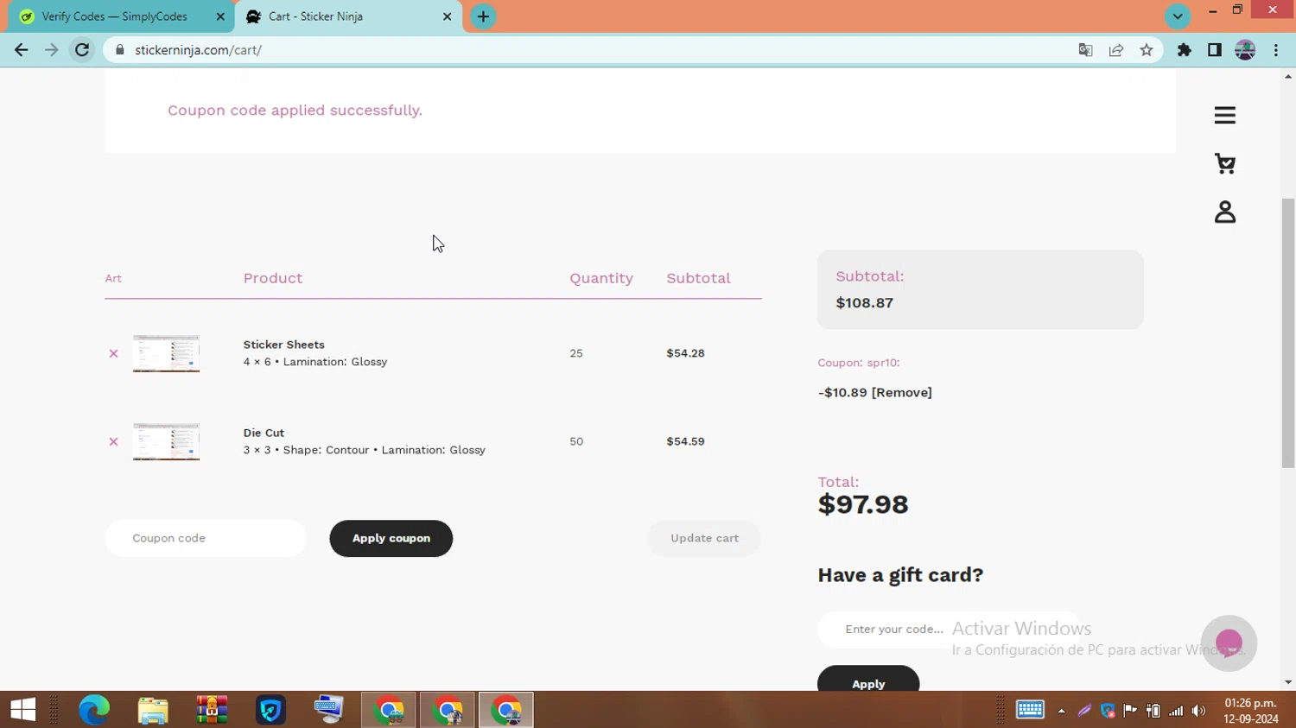The height and width of the screenshot is (728, 1296).
Task: Open the taskbar clock and date
Action: tap(1251, 711)
